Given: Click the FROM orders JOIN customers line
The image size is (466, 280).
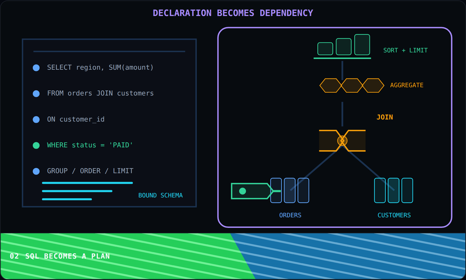Looking at the screenshot, I should [100, 93].
